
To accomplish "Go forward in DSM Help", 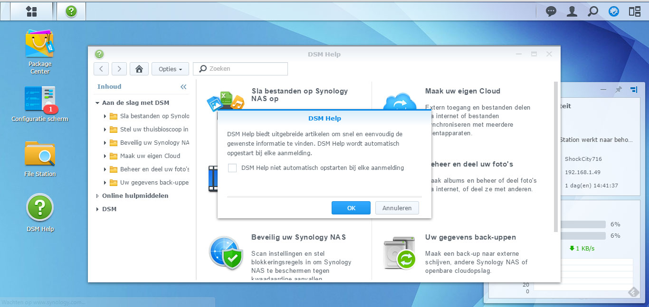I will pyautogui.click(x=119, y=69).
